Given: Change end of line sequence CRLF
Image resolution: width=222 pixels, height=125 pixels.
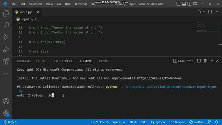Looking at the screenshot, I should 144,122.
